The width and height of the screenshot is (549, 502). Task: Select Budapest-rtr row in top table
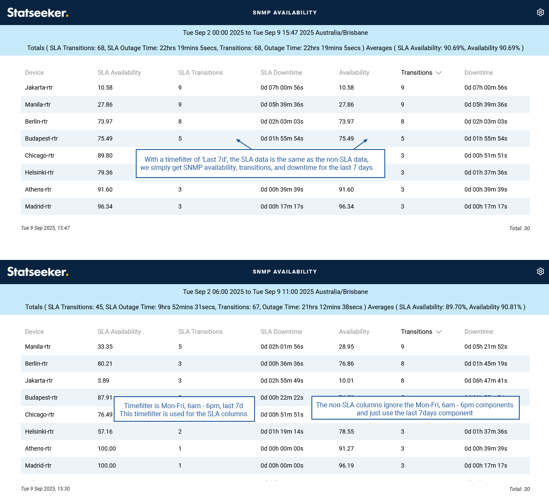click(42, 138)
